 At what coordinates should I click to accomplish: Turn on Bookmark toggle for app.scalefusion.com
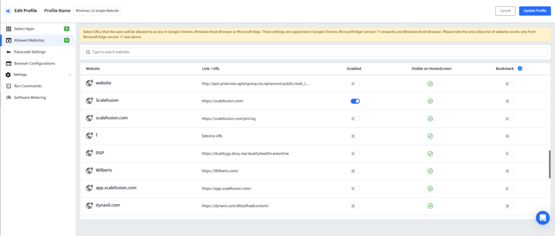click(x=509, y=189)
